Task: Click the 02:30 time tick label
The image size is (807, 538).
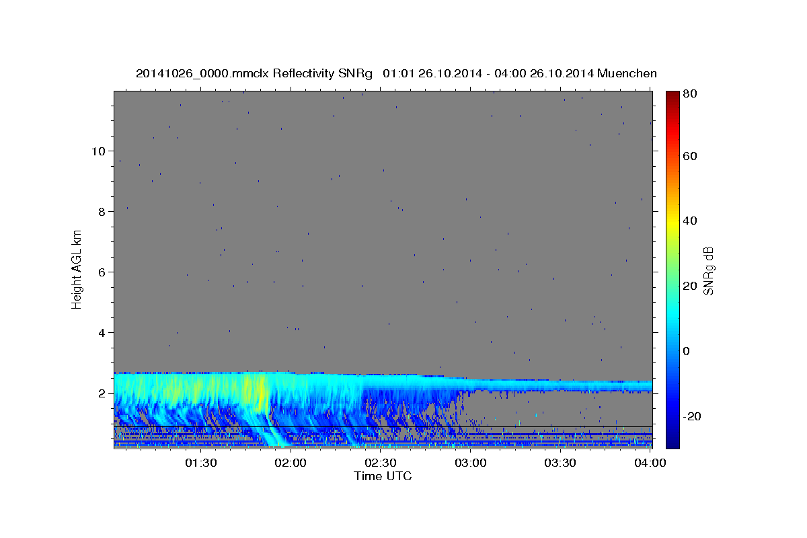Action: pos(381,463)
